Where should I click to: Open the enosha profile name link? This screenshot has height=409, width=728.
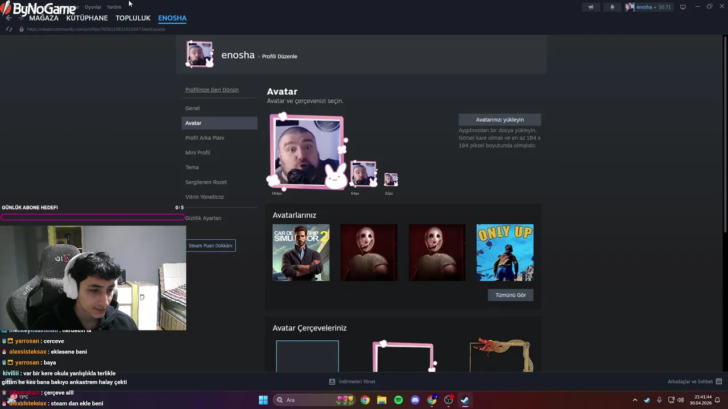[x=238, y=55]
